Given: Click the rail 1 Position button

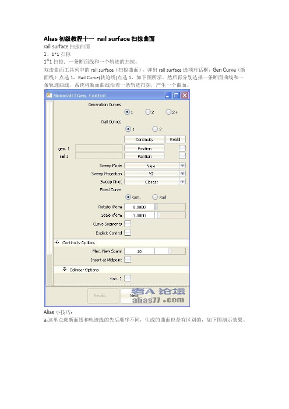Looking at the screenshot, I should pos(144,156).
